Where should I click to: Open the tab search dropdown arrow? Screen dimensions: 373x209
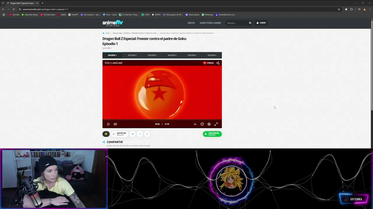[3, 3]
